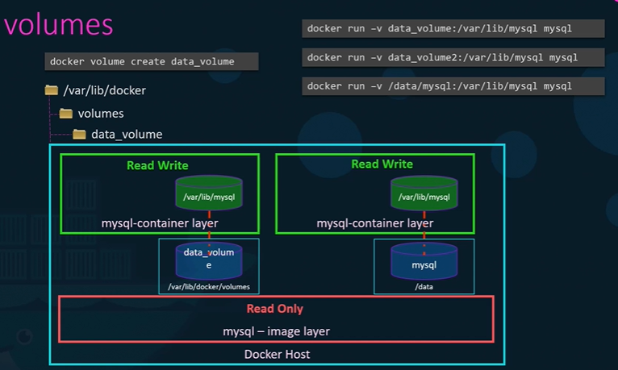This screenshot has height=370, width=618.
Task: Click the blue mysql cylinder
Action: coord(424,260)
